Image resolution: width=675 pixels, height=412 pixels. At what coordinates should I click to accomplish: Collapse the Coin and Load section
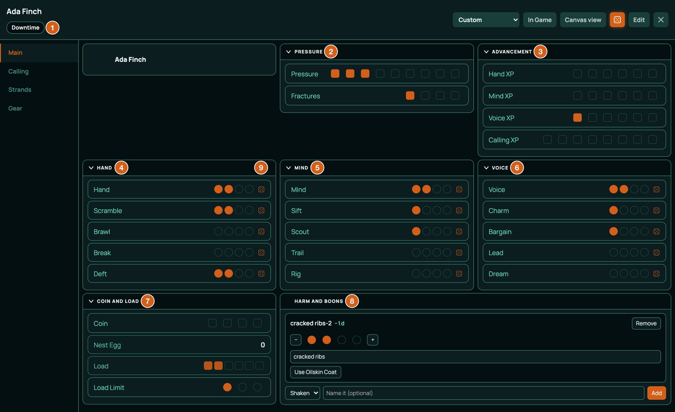click(x=91, y=301)
